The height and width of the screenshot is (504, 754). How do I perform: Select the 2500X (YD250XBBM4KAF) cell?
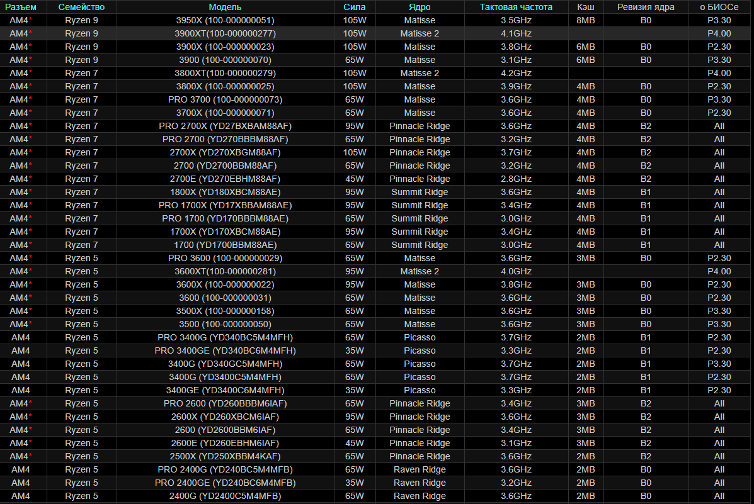click(x=225, y=456)
